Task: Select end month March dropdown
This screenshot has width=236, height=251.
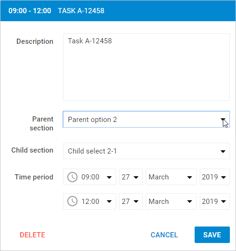Action: click(171, 201)
